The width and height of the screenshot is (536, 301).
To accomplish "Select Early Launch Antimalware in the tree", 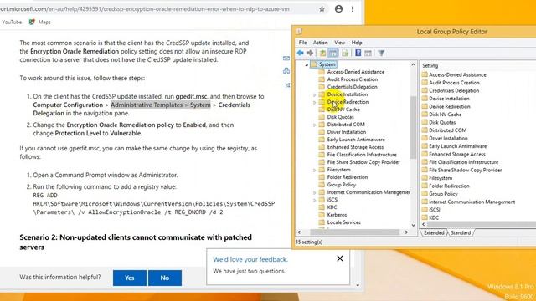I will tap(356, 140).
